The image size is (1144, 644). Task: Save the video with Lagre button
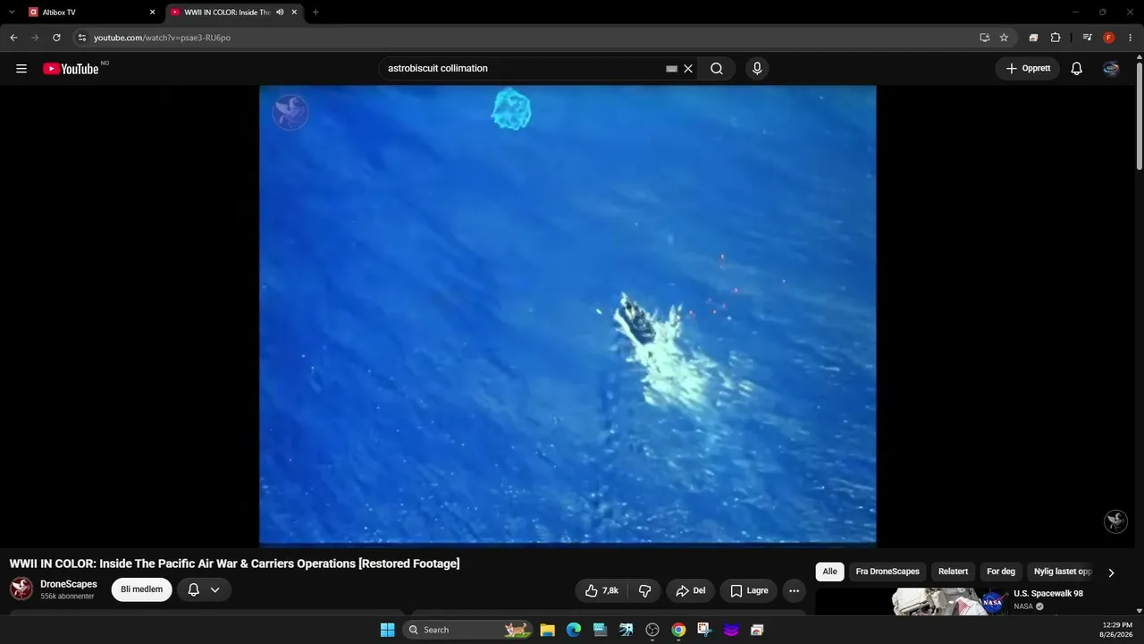(748, 590)
